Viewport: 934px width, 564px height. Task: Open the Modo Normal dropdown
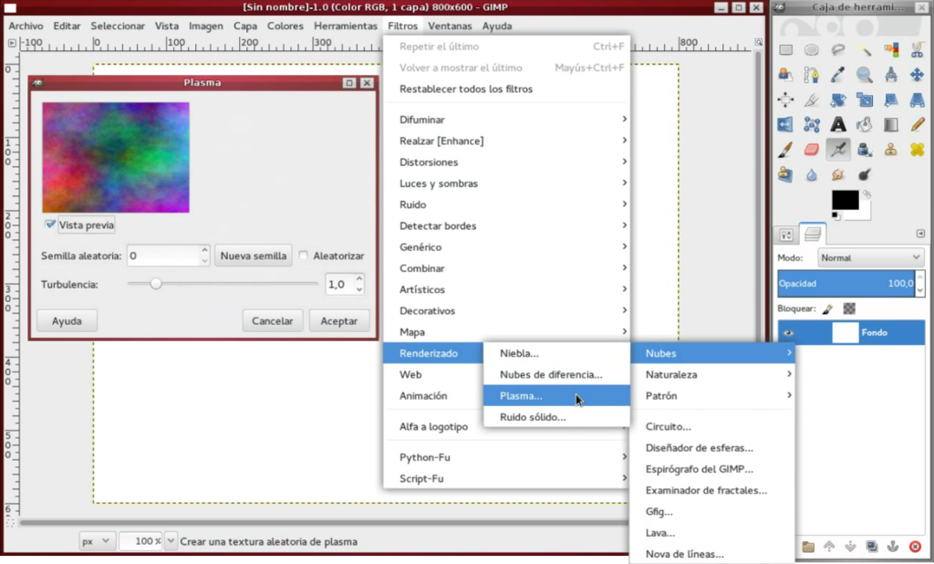point(870,257)
